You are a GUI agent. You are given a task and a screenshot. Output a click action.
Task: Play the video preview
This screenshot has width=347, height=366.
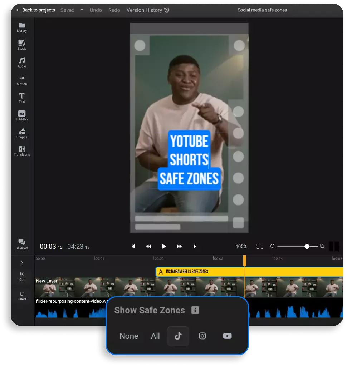164,246
